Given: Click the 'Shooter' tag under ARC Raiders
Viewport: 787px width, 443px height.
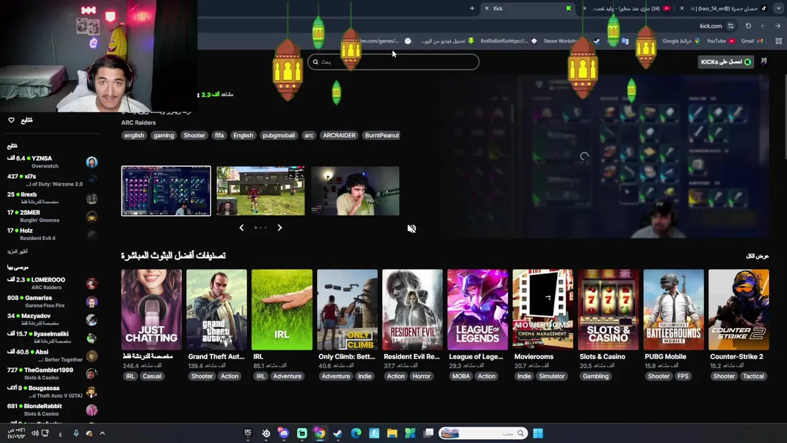Looking at the screenshot, I should point(194,135).
